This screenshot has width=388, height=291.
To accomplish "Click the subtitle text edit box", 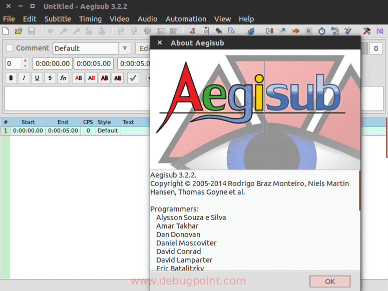I will click(x=77, y=98).
